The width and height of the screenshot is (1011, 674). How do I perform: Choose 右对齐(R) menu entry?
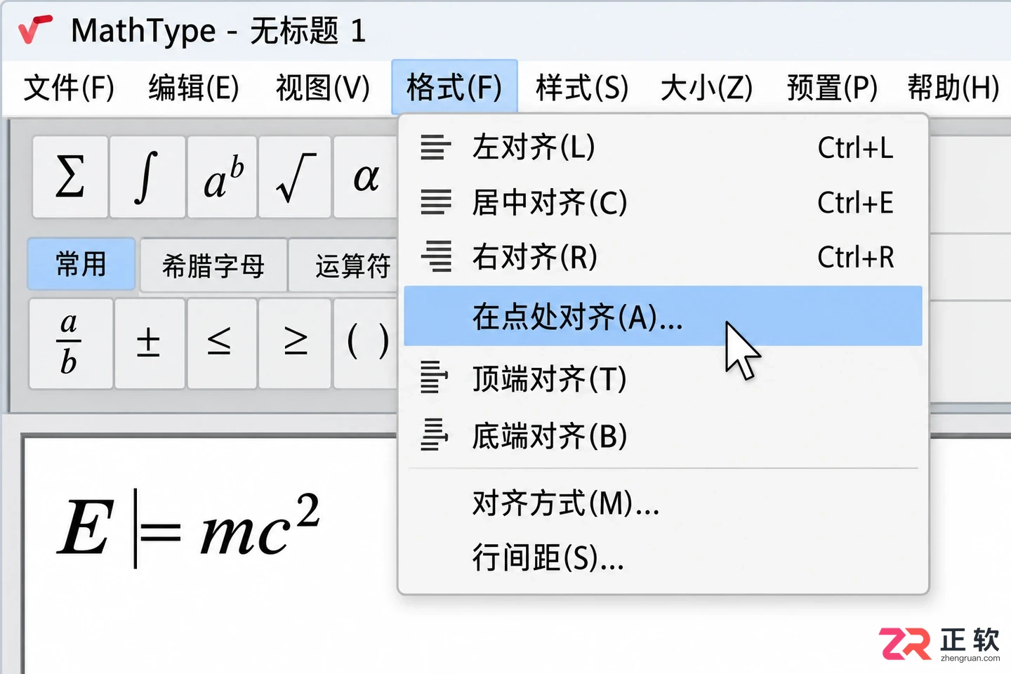point(663,257)
